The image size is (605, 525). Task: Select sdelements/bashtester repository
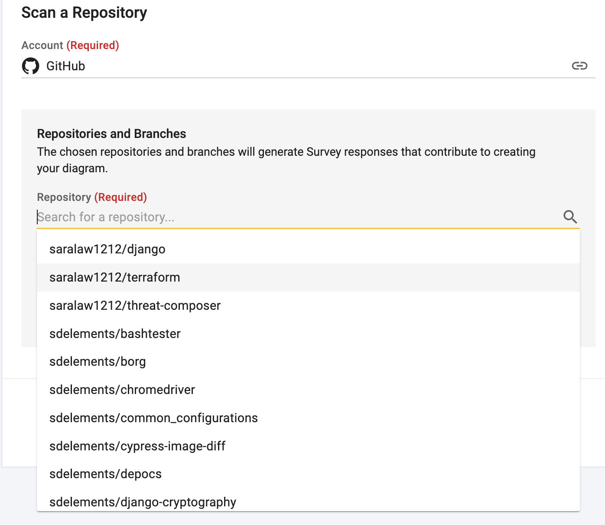point(308,334)
